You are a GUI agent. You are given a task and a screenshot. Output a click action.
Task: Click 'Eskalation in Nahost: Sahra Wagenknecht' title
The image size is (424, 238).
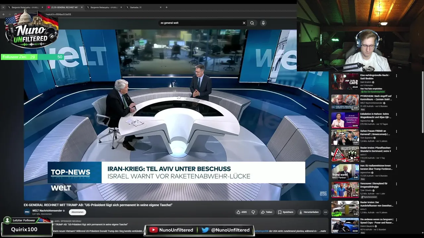click(376, 116)
